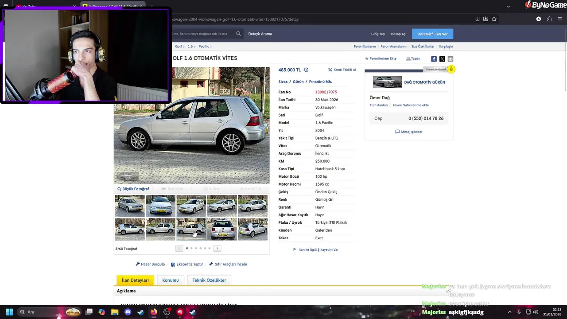
Task: Open seller's Tüm ilanları link
Action: coord(379,105)
